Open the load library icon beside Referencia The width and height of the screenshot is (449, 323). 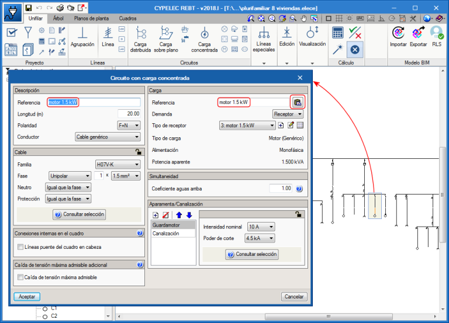pos(298,102)
